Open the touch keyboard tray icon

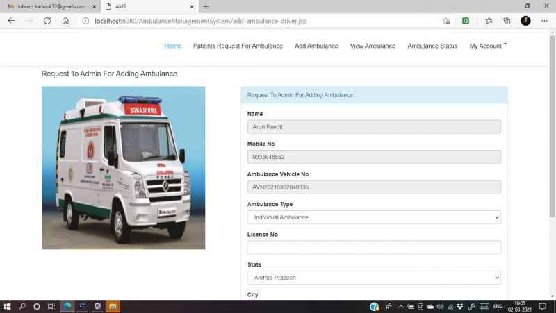484,306
